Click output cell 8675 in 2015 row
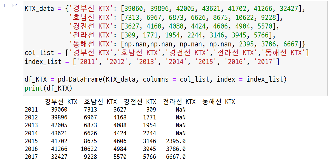Viewport: 331px width, 165px height. click(x=90, y=141)
